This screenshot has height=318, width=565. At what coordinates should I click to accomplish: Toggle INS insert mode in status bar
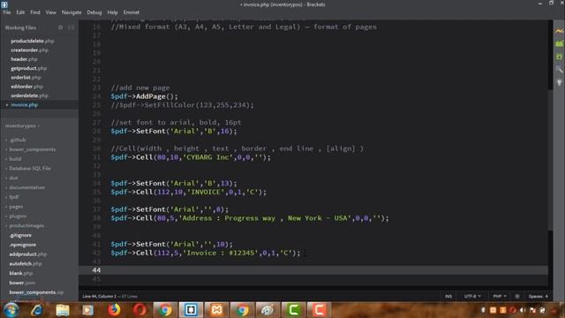coord(448,297)
